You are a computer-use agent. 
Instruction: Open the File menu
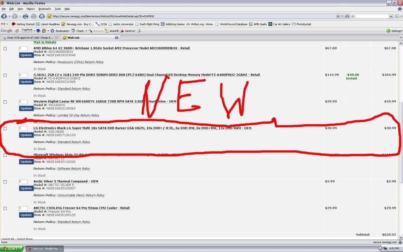coord(4,9)
